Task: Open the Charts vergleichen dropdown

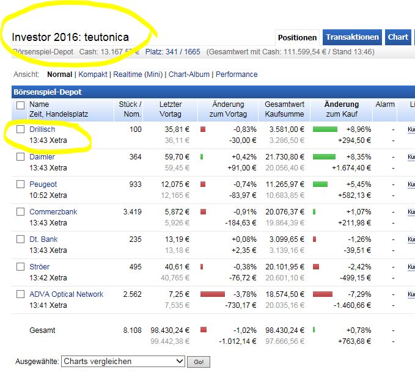Action: pos(123,362)
